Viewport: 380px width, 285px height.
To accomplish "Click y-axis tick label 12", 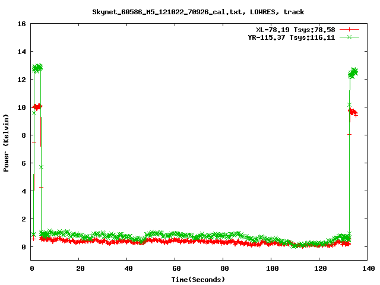I will click(x=21, y=80).
